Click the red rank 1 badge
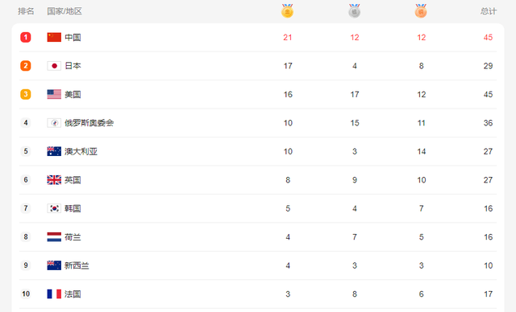 [x=26, y=38]
